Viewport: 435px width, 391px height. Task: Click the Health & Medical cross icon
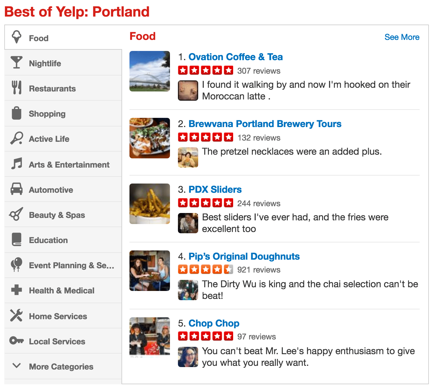point(17,290)
